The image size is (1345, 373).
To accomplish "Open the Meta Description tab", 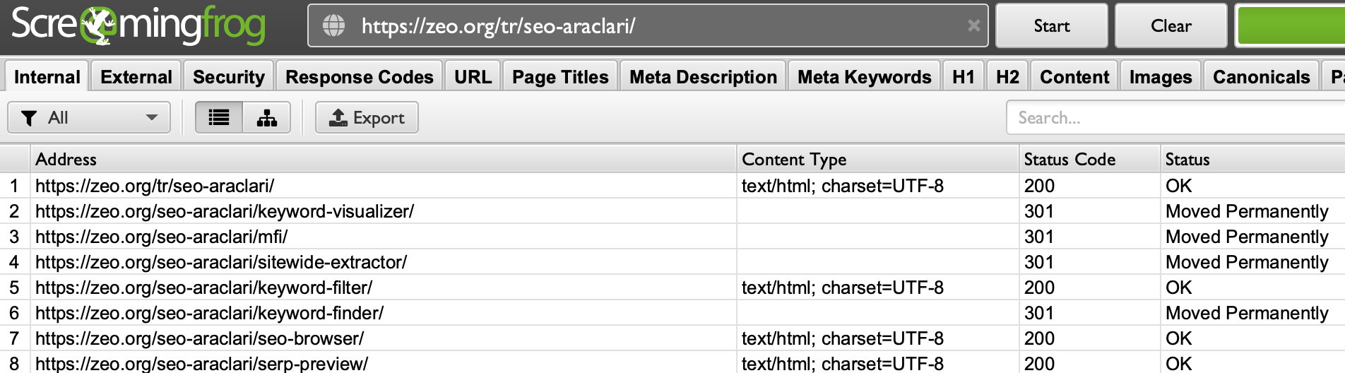I will (x=703, y=76).
